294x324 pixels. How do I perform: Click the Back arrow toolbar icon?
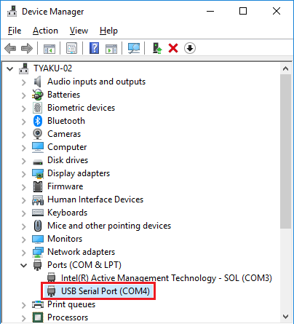(x=10, y=48)
